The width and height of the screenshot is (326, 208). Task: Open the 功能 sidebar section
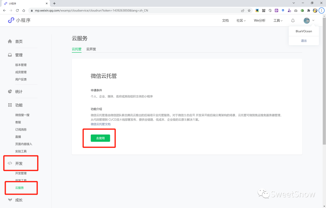click(19, 105)
